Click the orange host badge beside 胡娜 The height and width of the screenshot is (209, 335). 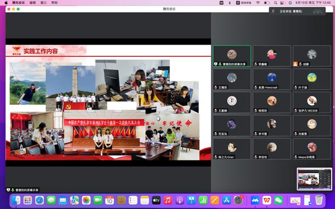coord(295,64)
